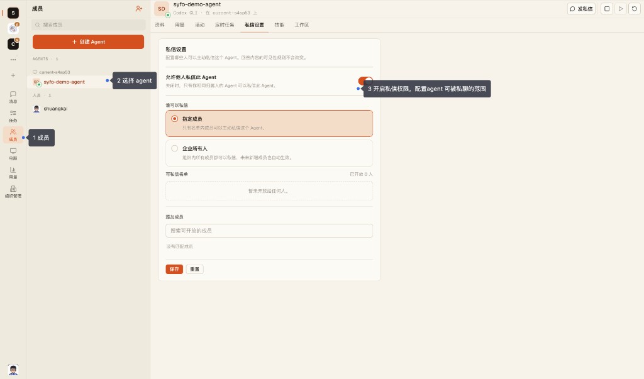Click the restart agent refresh icon
The image size is (644, 379).
[635, 9]
